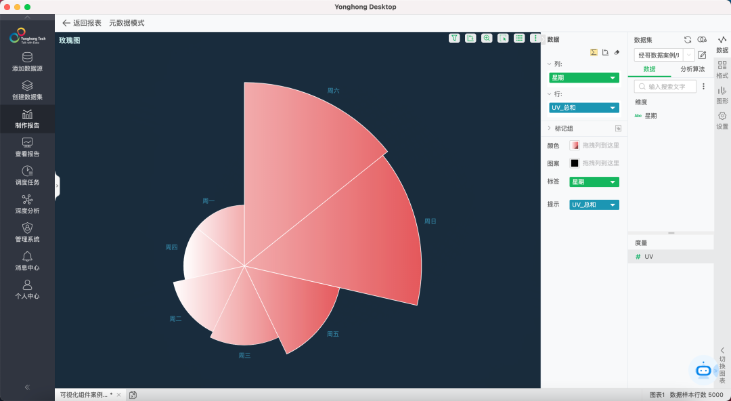This screenshot has height=401, width=731.
Task: Click the 周三 slice label
Action: point(245,355)
